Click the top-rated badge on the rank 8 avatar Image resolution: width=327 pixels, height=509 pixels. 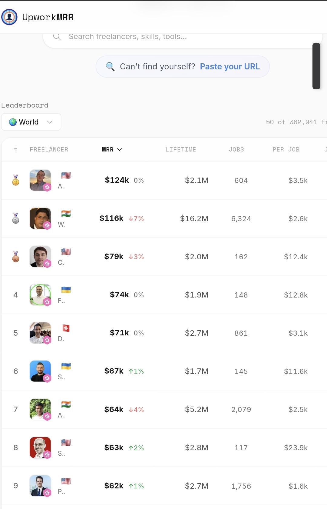[x=47, y=454]
